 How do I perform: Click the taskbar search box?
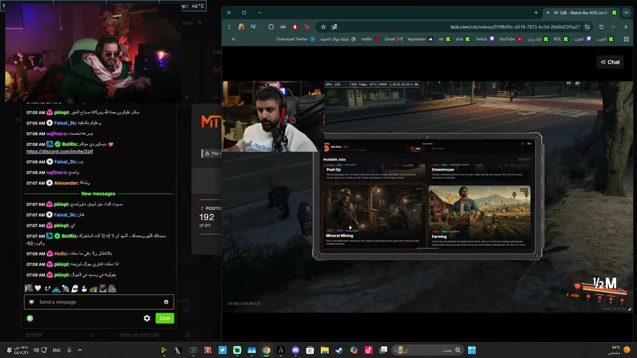click(x=428, y=350)
